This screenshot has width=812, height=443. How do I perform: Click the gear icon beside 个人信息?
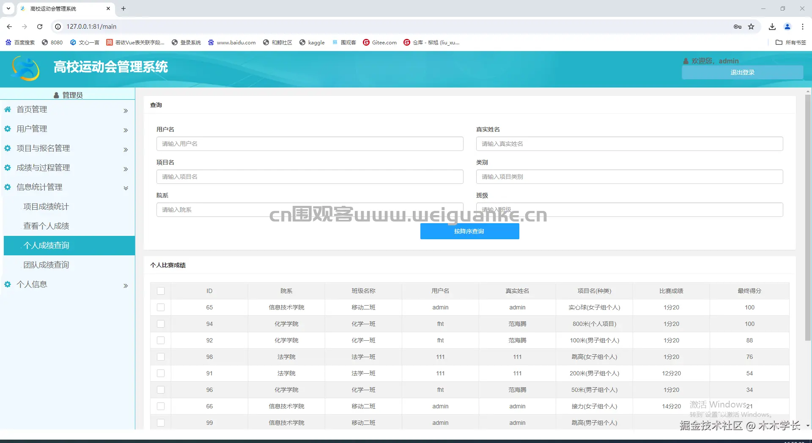(x=8, y=284)
